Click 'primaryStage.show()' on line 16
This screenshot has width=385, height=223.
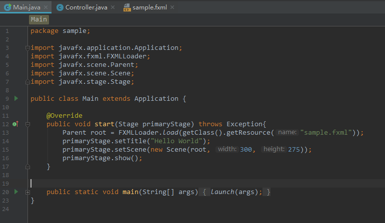(100, 158)
